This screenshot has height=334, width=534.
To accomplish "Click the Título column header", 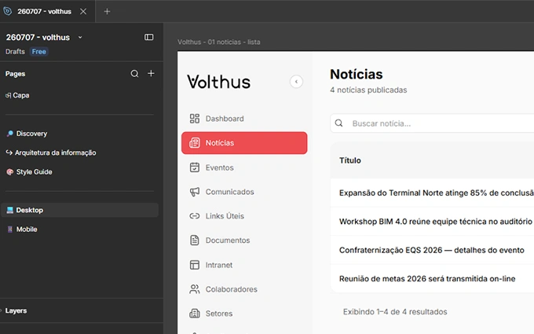I will point(350,160).
